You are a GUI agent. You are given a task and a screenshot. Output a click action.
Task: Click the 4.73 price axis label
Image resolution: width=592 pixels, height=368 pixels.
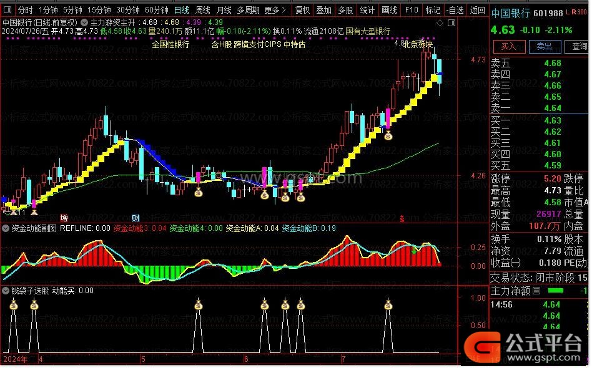pos(478,60)
